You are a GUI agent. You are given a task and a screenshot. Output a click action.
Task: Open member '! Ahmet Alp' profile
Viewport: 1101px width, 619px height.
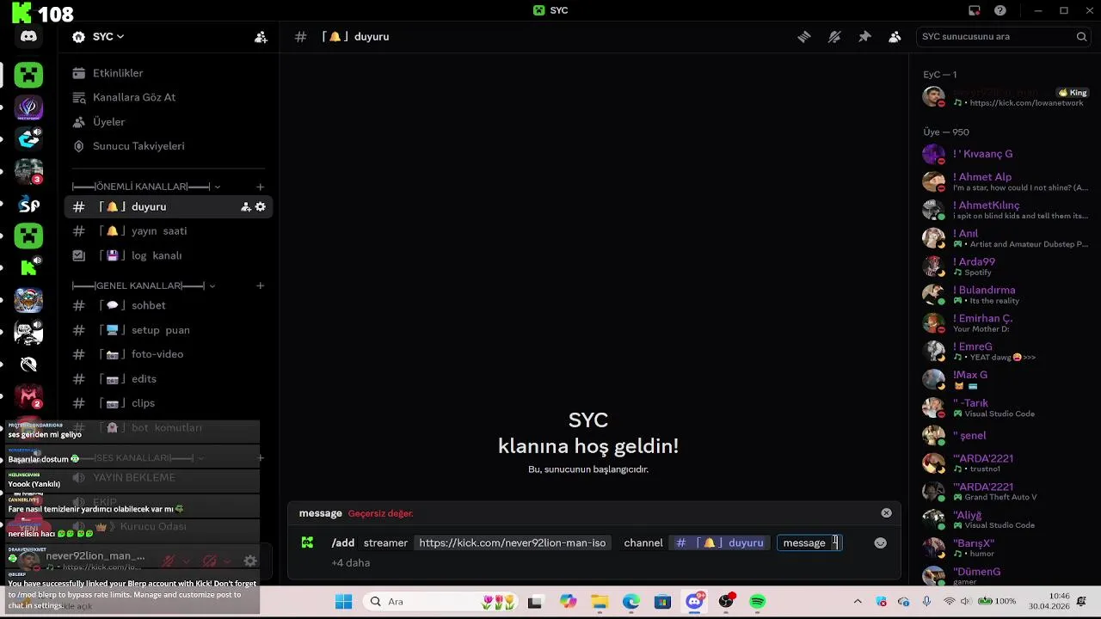1005,181
